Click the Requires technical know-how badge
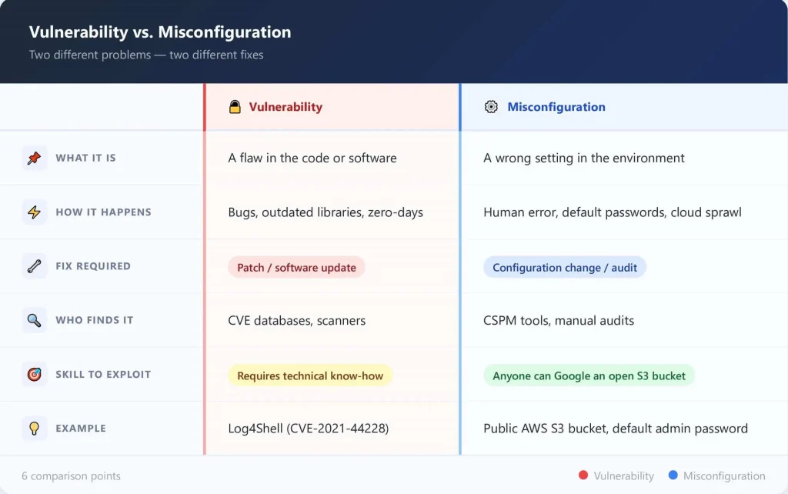This screenshot has width=788, height=494. pos(310,376)
